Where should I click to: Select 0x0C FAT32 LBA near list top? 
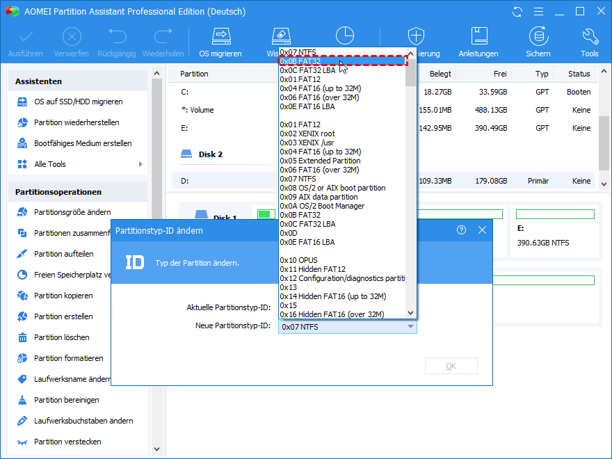click(342, 70)
